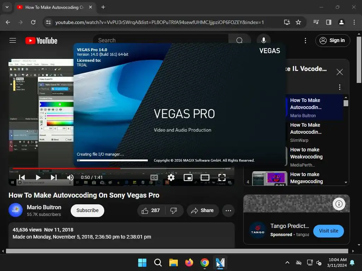Screen dimensions: 362x271
Task: Open the Mario Buitron channel name link
Action: (44, 207)
